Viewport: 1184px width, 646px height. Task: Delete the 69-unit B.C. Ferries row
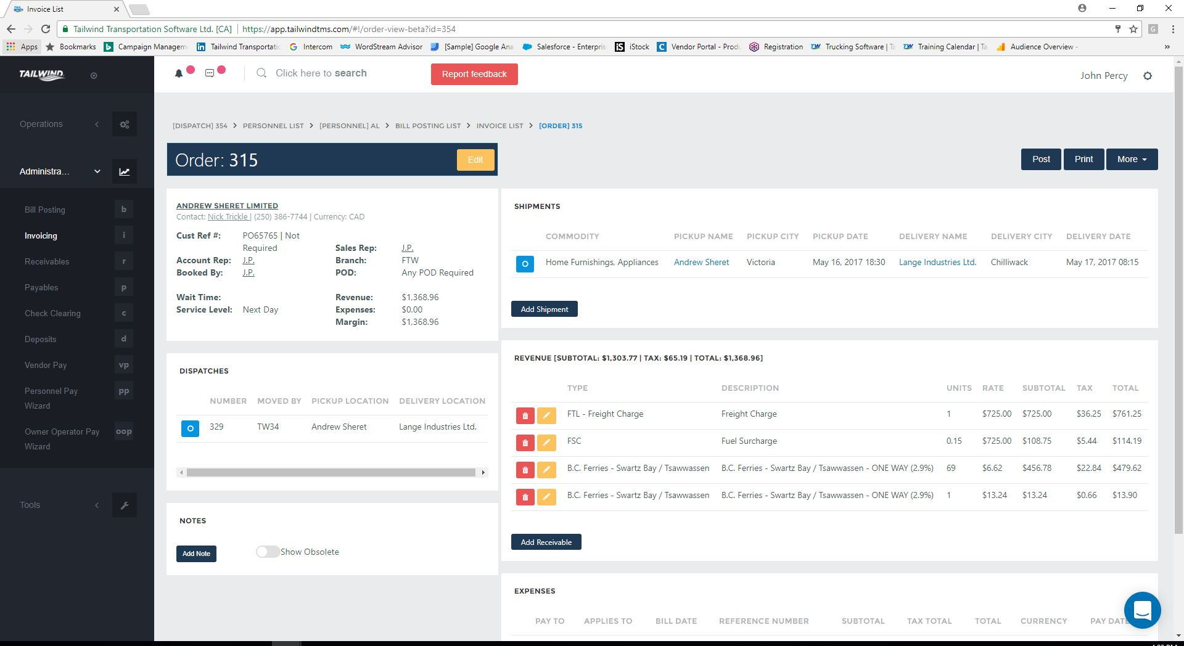point(525,470)
